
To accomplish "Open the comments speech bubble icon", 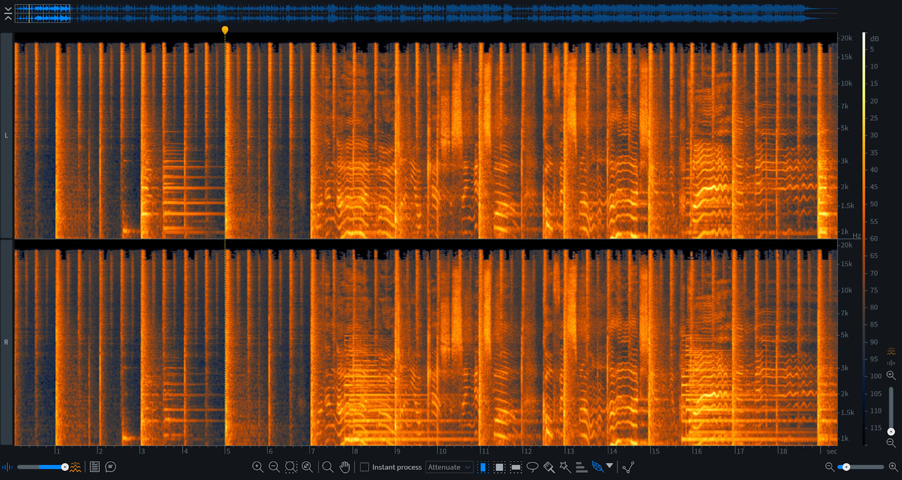I will tap(110, 467).
